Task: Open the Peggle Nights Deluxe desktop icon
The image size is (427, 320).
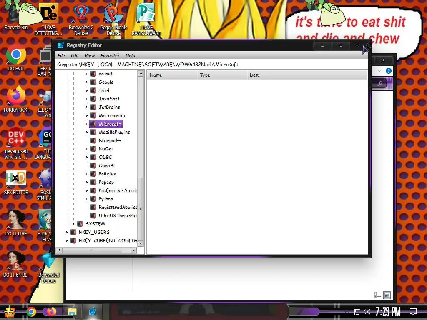Action: coord(113,19)
